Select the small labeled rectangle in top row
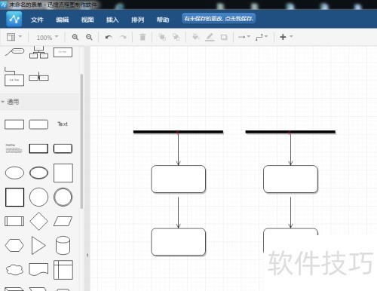Screen dimensions: 377x291 (63, 52)
